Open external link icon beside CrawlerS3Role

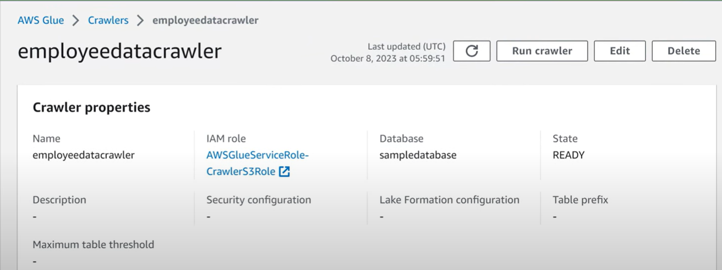tap(285, 172)
